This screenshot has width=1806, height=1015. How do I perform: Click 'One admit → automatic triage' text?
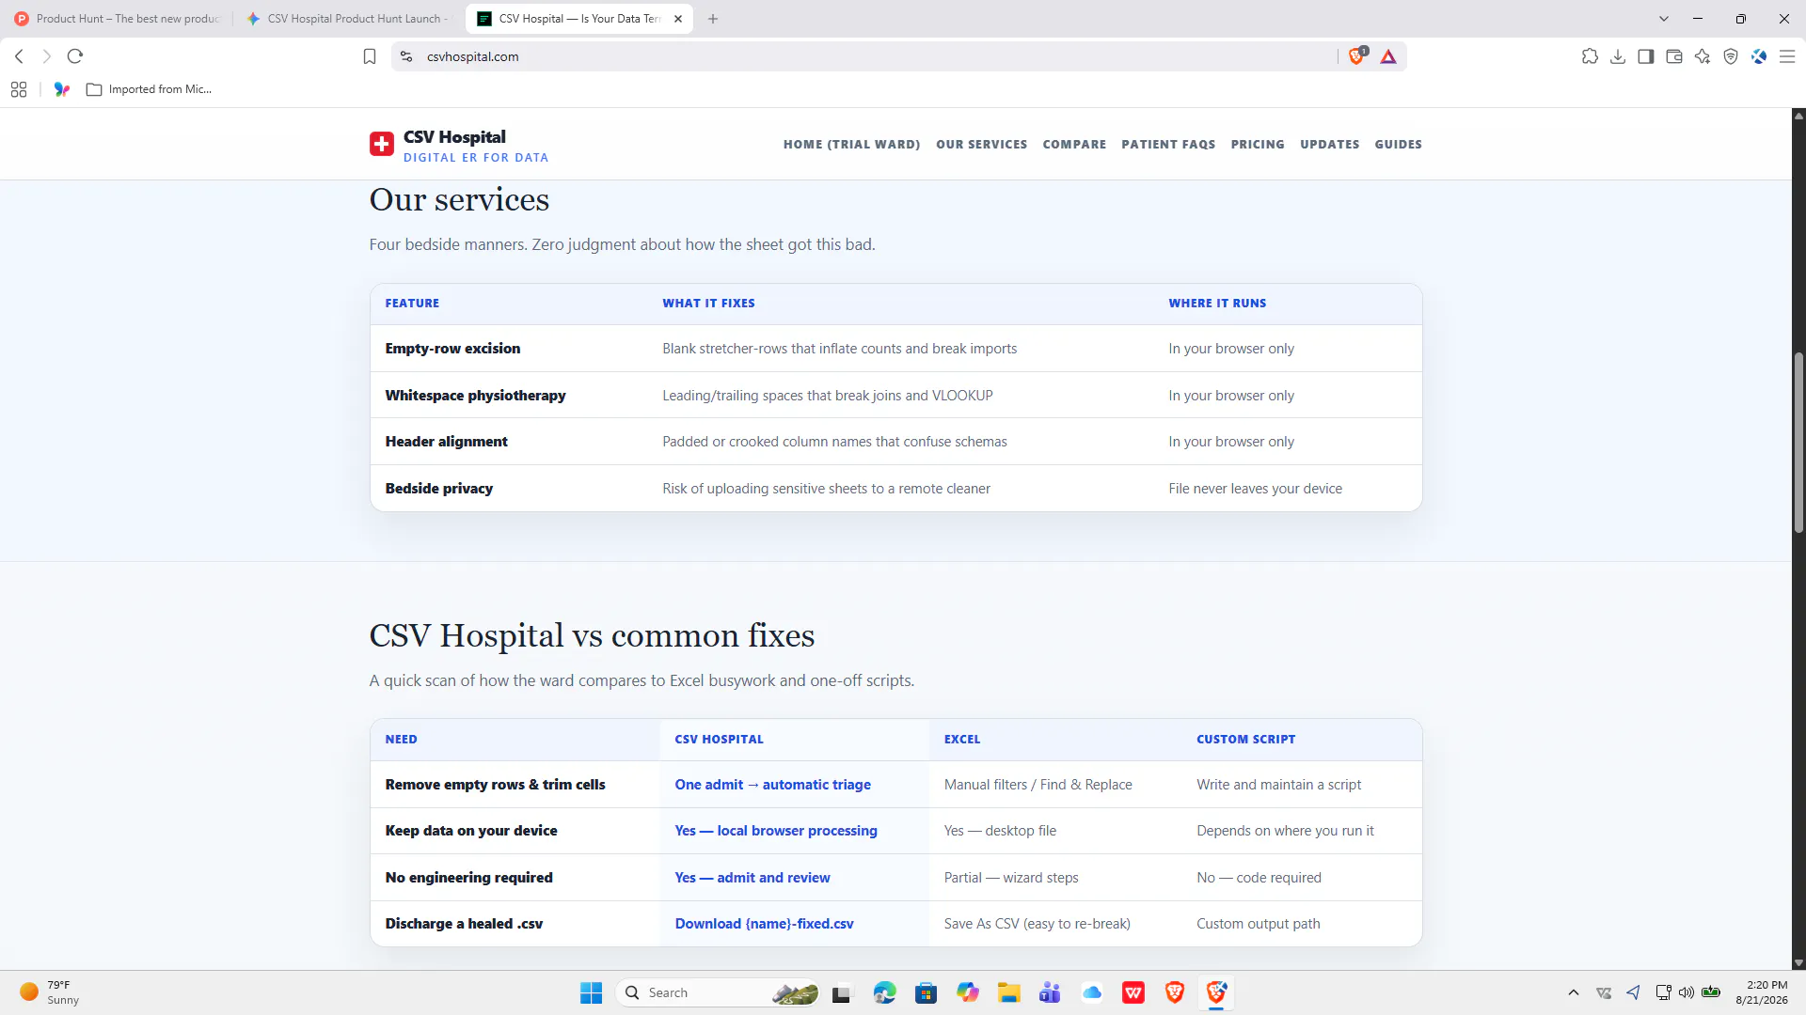pos(772,785)
